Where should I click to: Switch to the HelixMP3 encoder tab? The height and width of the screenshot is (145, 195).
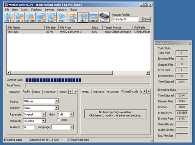pos(98,92)
